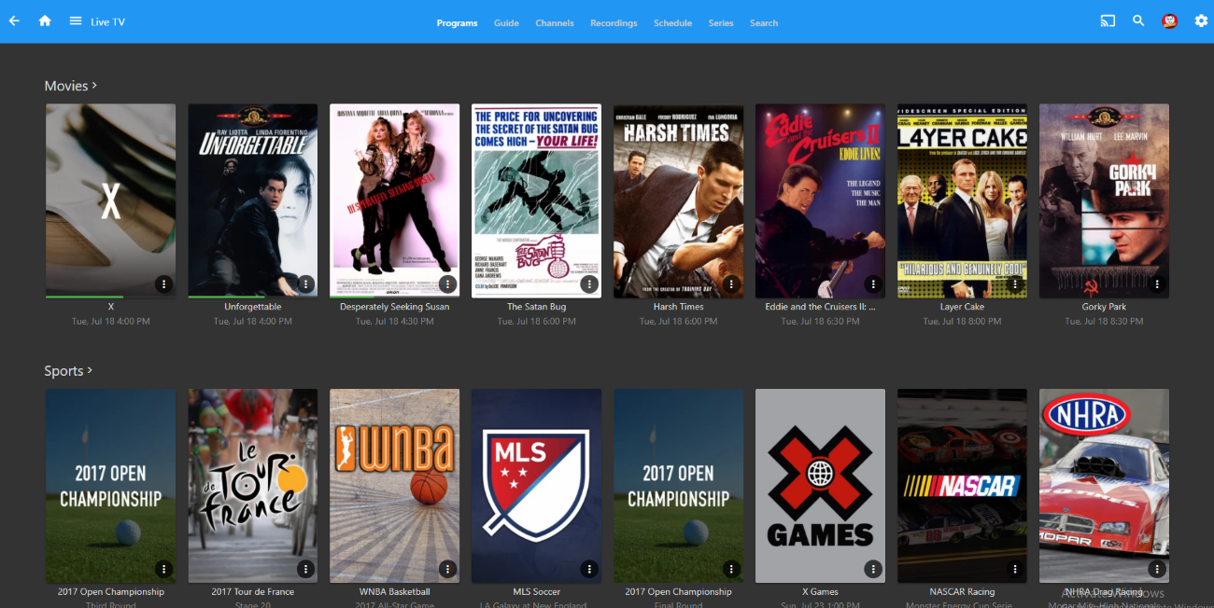Open more options on Eddie and the Cruisers

click(873, 283)
